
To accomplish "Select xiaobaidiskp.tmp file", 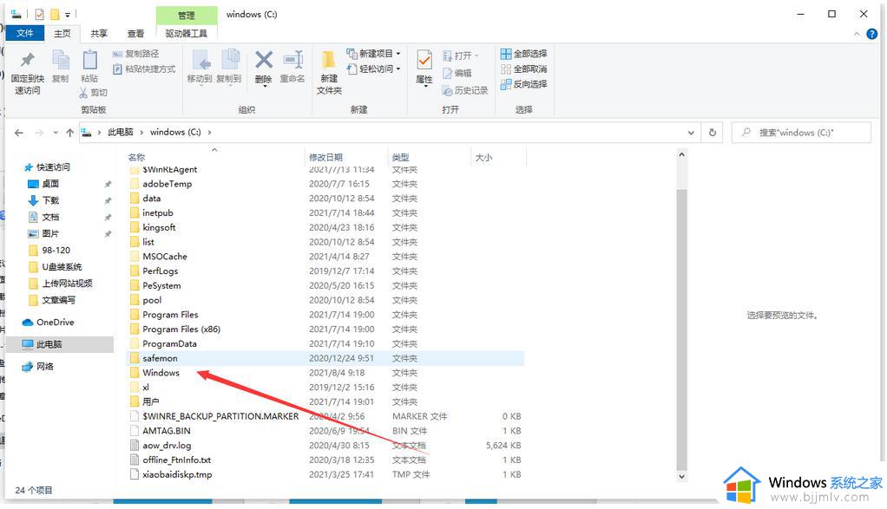I will coord(177,474).
